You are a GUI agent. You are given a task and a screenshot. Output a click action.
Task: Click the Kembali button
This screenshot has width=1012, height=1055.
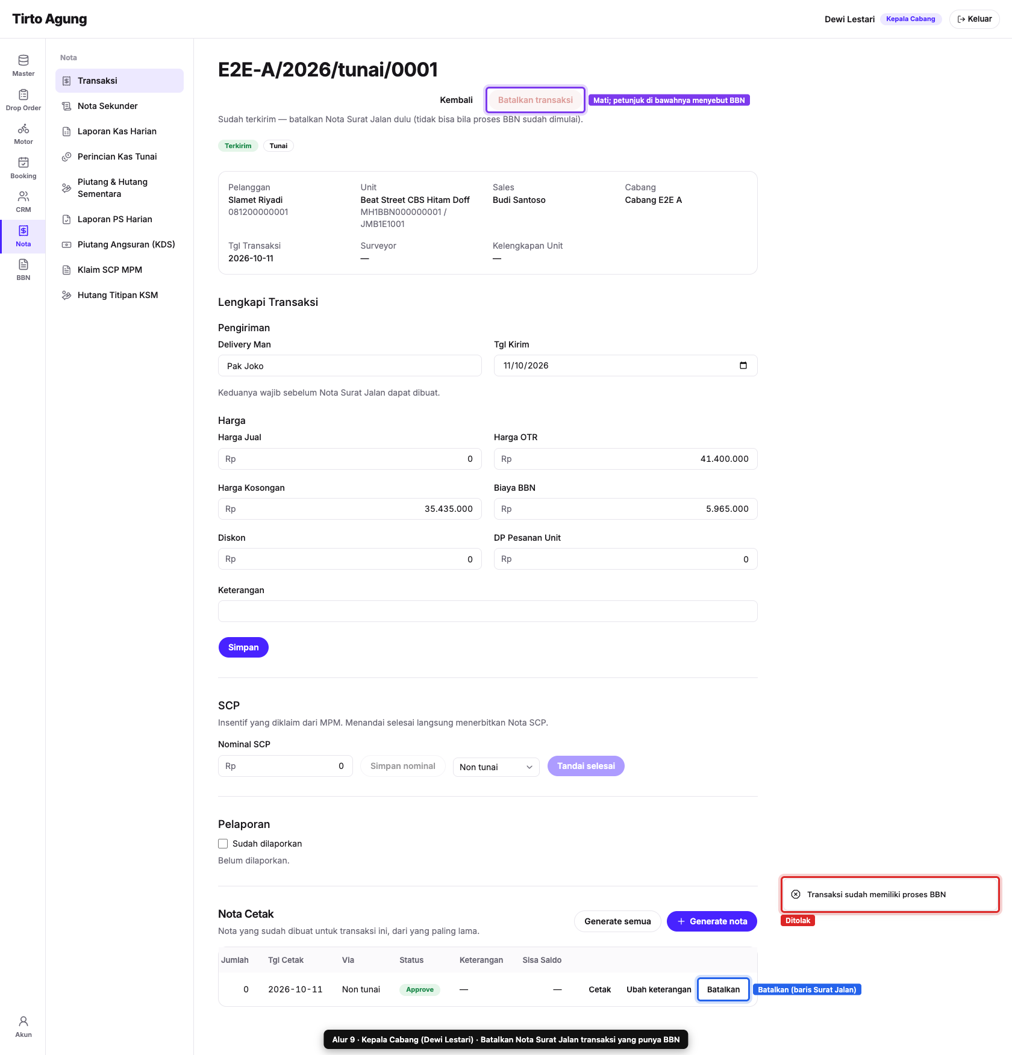(456, 100)
